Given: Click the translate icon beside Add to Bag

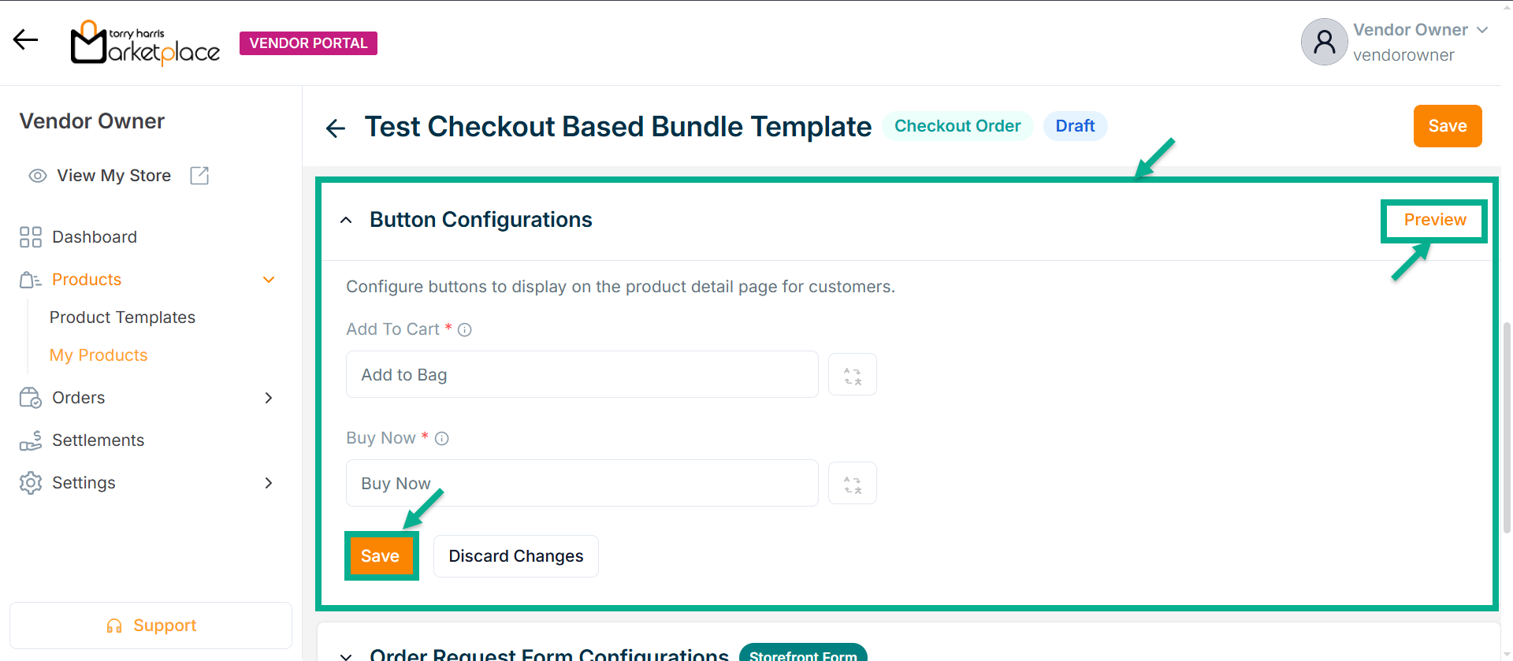Looking at the screenshot, I should point(852,375).
